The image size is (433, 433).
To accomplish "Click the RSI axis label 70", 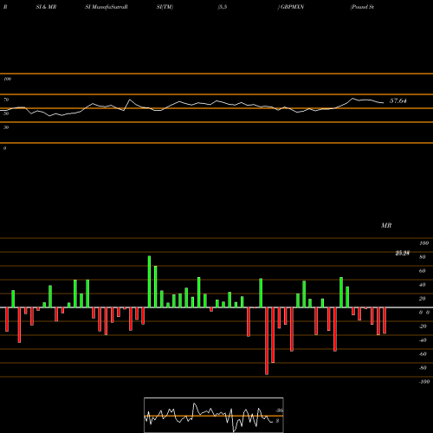I will [x=6, y=100].
